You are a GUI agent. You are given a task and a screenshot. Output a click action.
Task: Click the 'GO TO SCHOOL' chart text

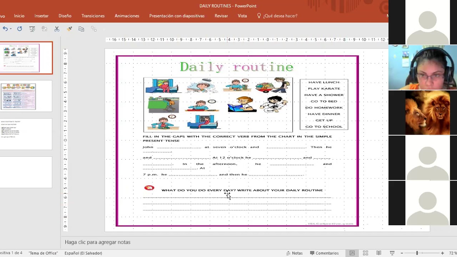click(x=324, y=127)
